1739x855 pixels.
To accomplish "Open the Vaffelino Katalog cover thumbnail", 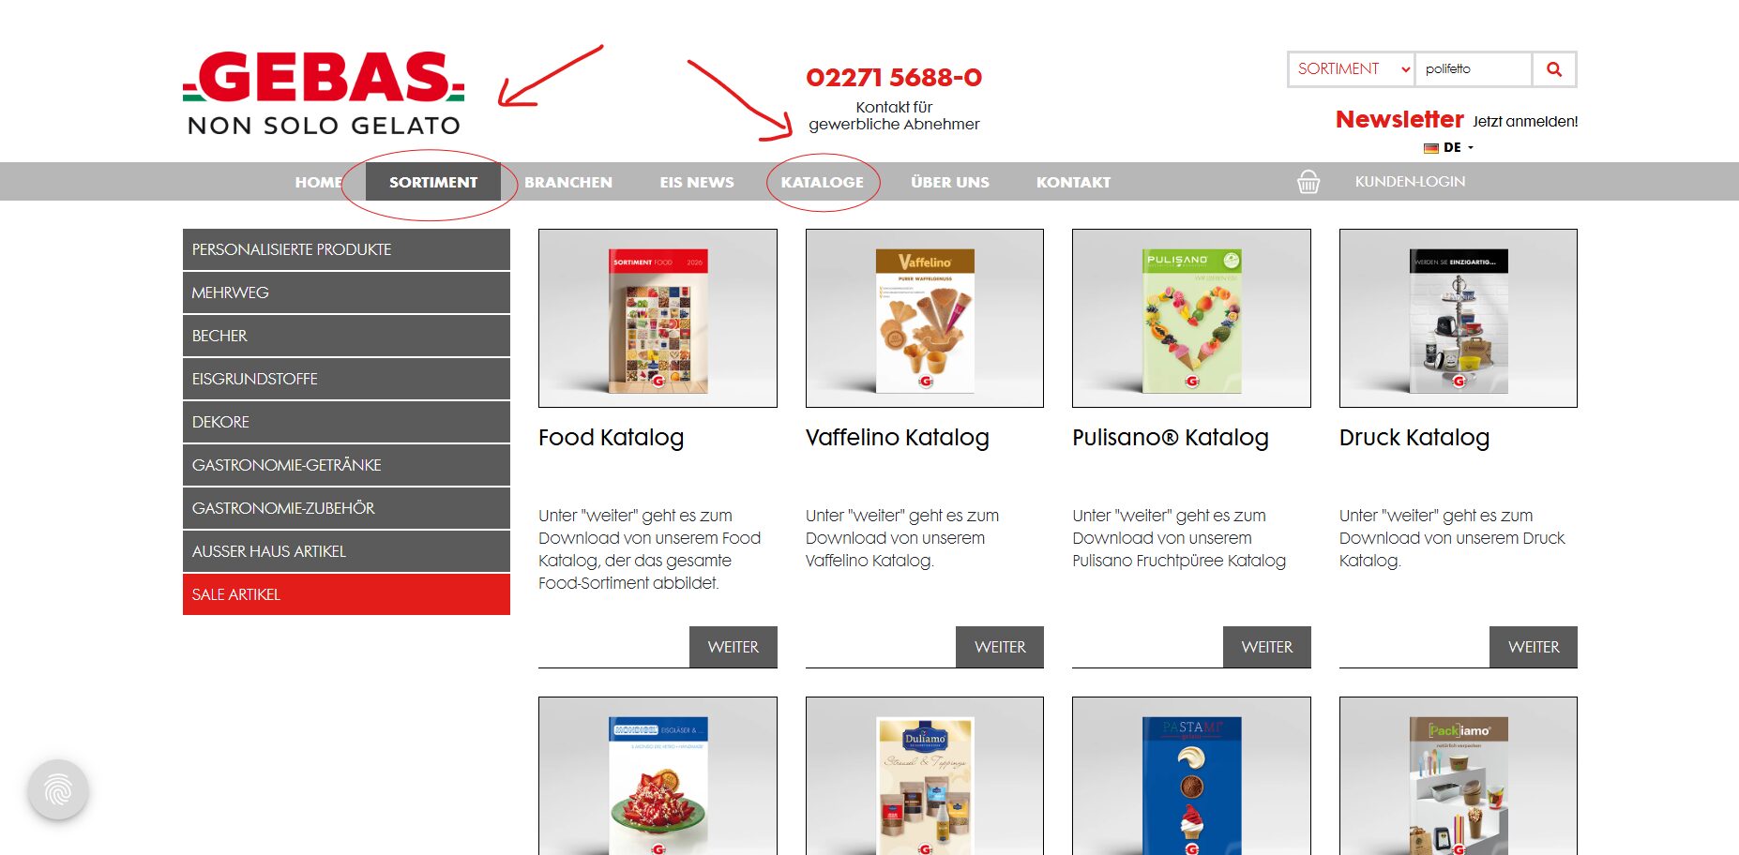I will pyautogui.click(x=925, y=319).
